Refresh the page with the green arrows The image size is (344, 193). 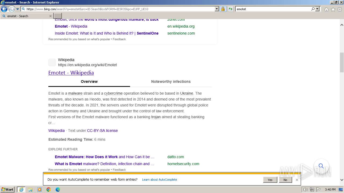[230, 9]
